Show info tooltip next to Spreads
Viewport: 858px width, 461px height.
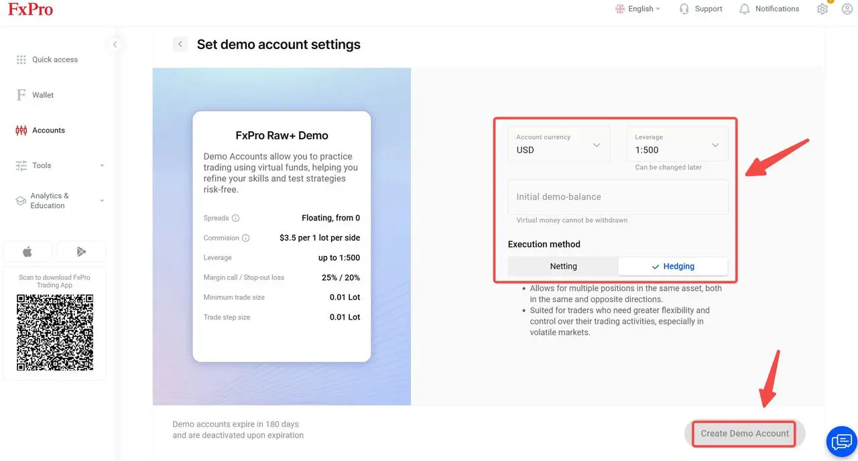235,218
